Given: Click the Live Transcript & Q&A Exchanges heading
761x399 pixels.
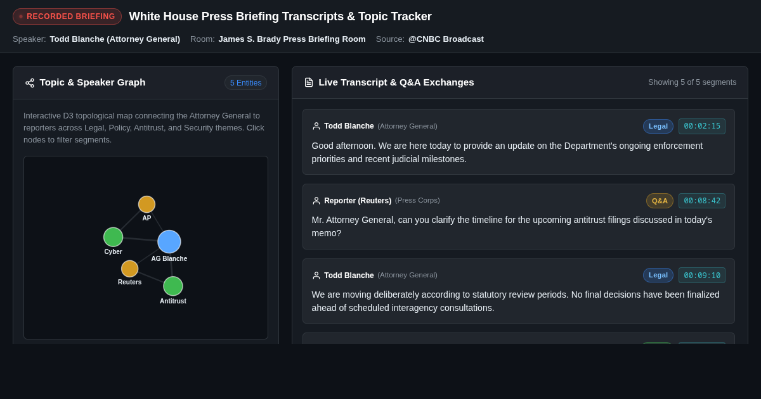Looking at the screenshot, I should 396,82.
